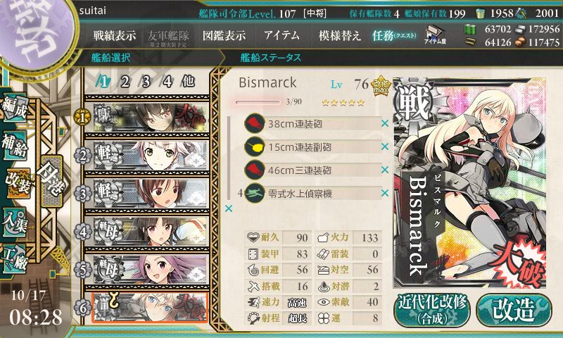Image resolution: width=563 pixels, height=338 pixels.
Task: Open the 入渠 docking repair icon
Action: click(x=14, y=222)
